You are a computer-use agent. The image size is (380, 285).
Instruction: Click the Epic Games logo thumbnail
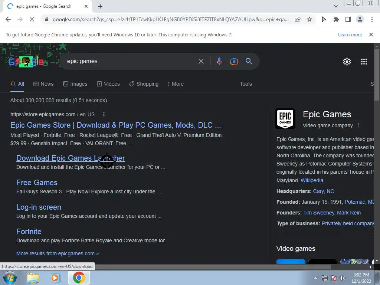point(285,119)
